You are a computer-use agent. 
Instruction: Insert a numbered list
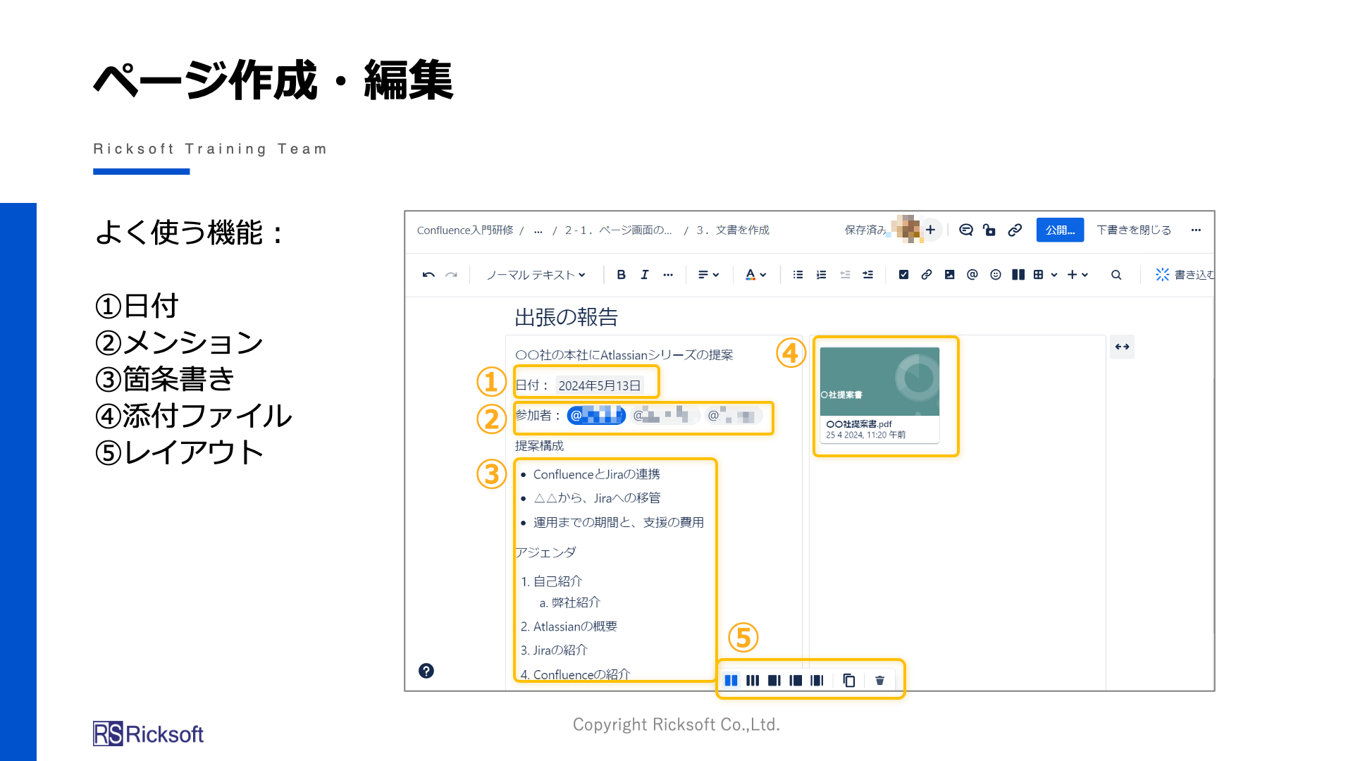tap(821, 275)
